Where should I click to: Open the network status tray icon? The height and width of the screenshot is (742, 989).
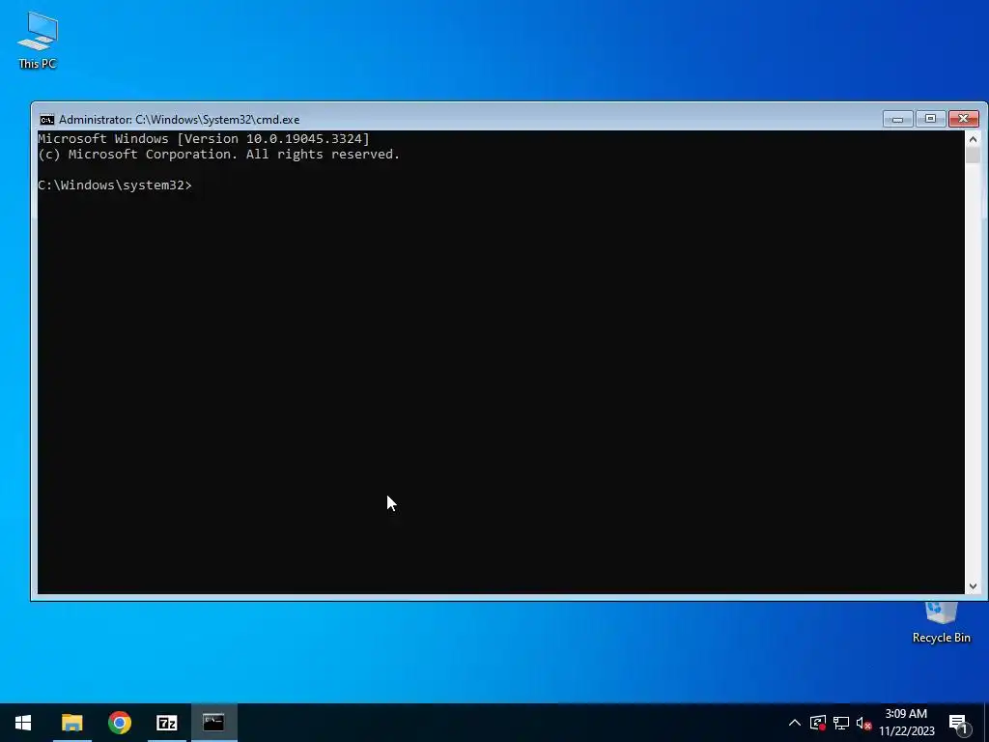click(x=841, y=723)
